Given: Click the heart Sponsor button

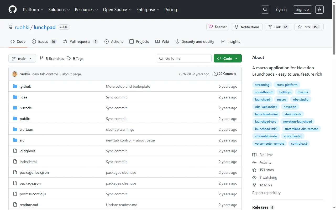Looking at the screenshot, I should coord(218,27).
